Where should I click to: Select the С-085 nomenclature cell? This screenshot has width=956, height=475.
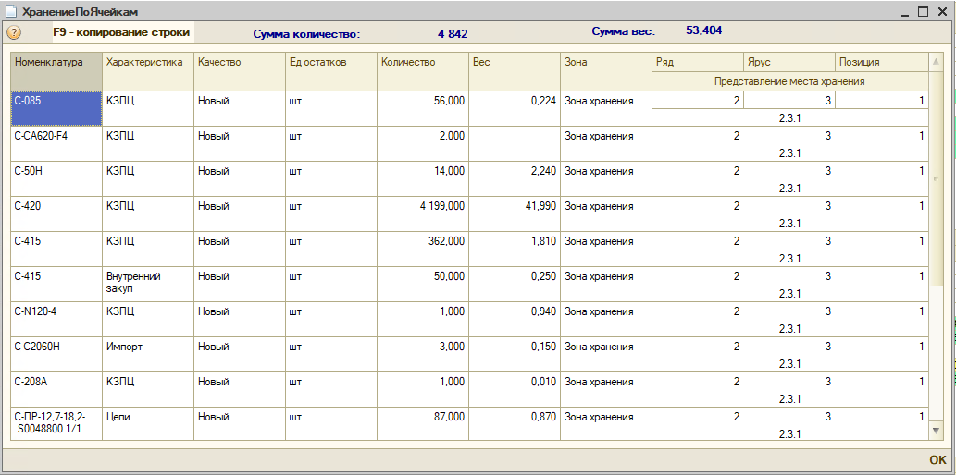56,109
